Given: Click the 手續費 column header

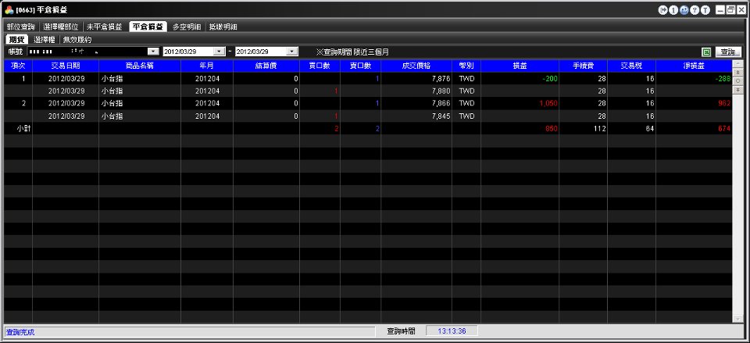Looking at the screenshot, I should click(x=583, y=66).
